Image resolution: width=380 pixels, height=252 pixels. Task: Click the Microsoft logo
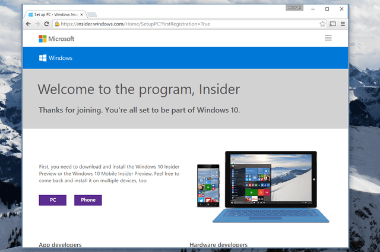pyautogui.click(x=56, y=38)
